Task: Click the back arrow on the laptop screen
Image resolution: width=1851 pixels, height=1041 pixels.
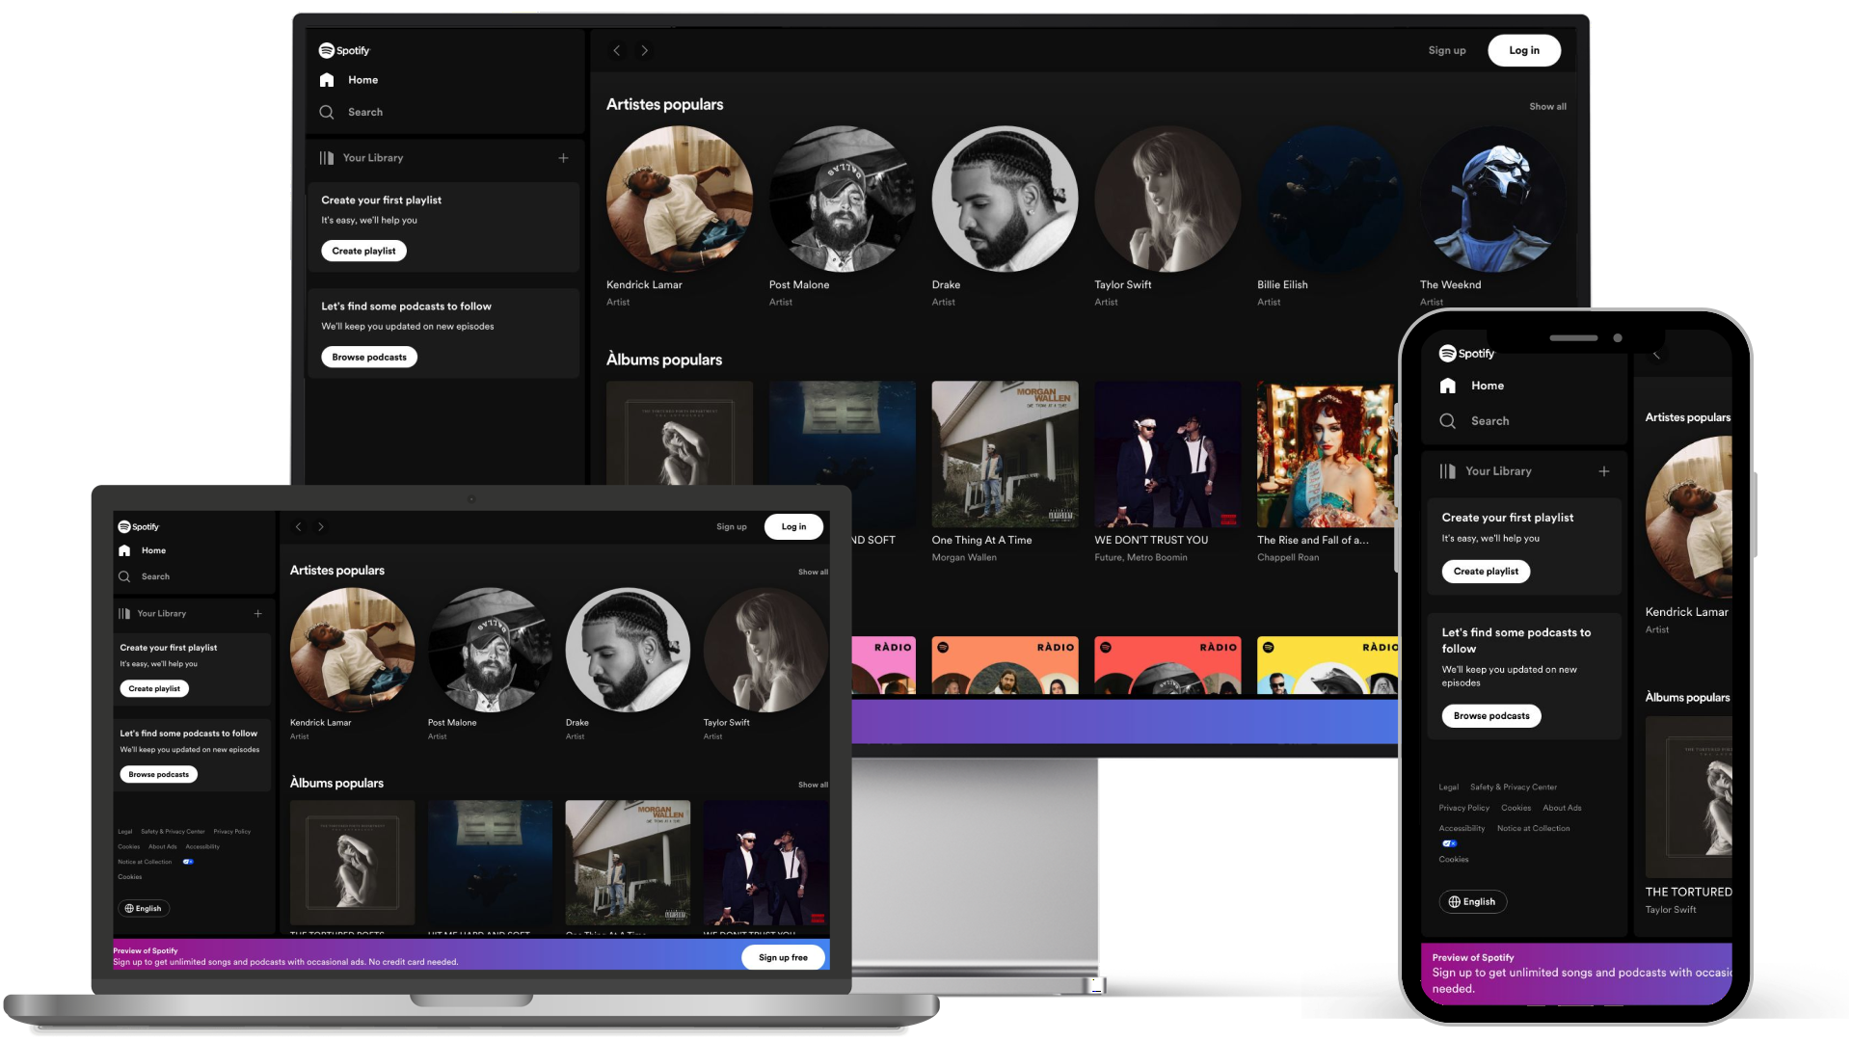Action: pyautogui.click(x=299, y=526)
